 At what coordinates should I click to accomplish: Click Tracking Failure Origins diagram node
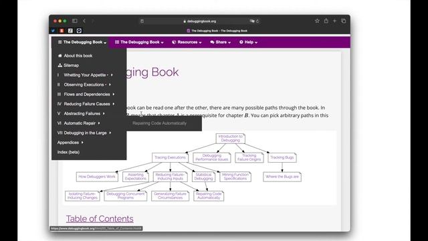249,157
